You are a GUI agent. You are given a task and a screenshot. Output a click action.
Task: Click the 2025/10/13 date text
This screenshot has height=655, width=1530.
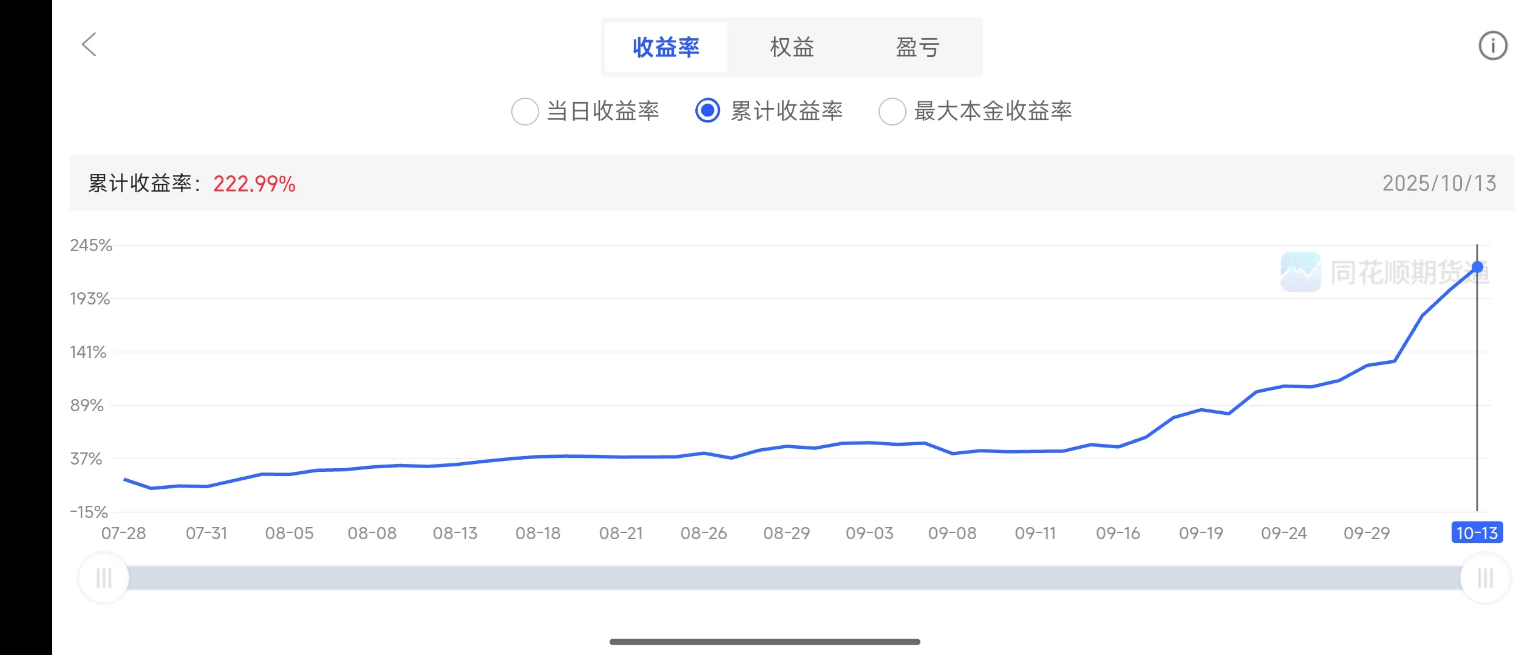1439,184
